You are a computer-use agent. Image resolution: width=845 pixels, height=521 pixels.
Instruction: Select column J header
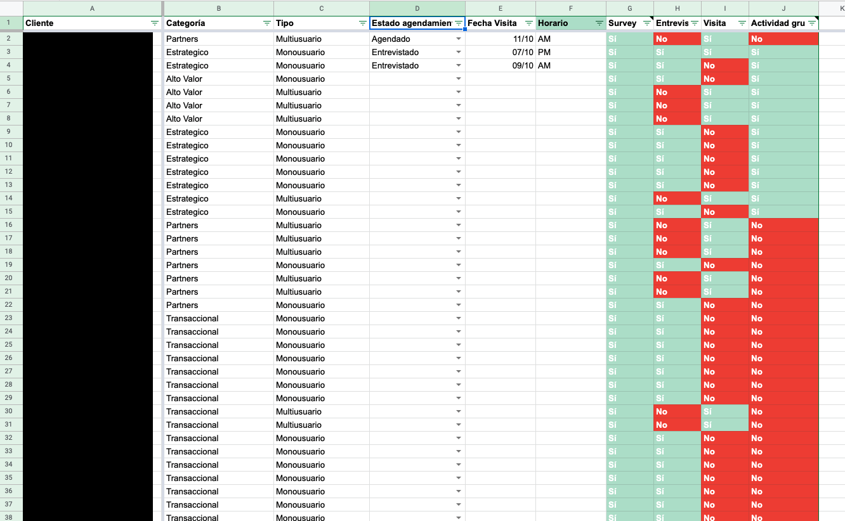click(783, 8)
